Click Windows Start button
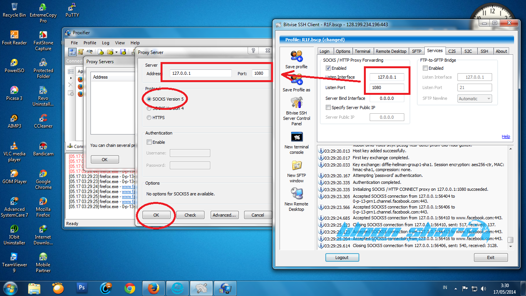 tap(10, 288)
